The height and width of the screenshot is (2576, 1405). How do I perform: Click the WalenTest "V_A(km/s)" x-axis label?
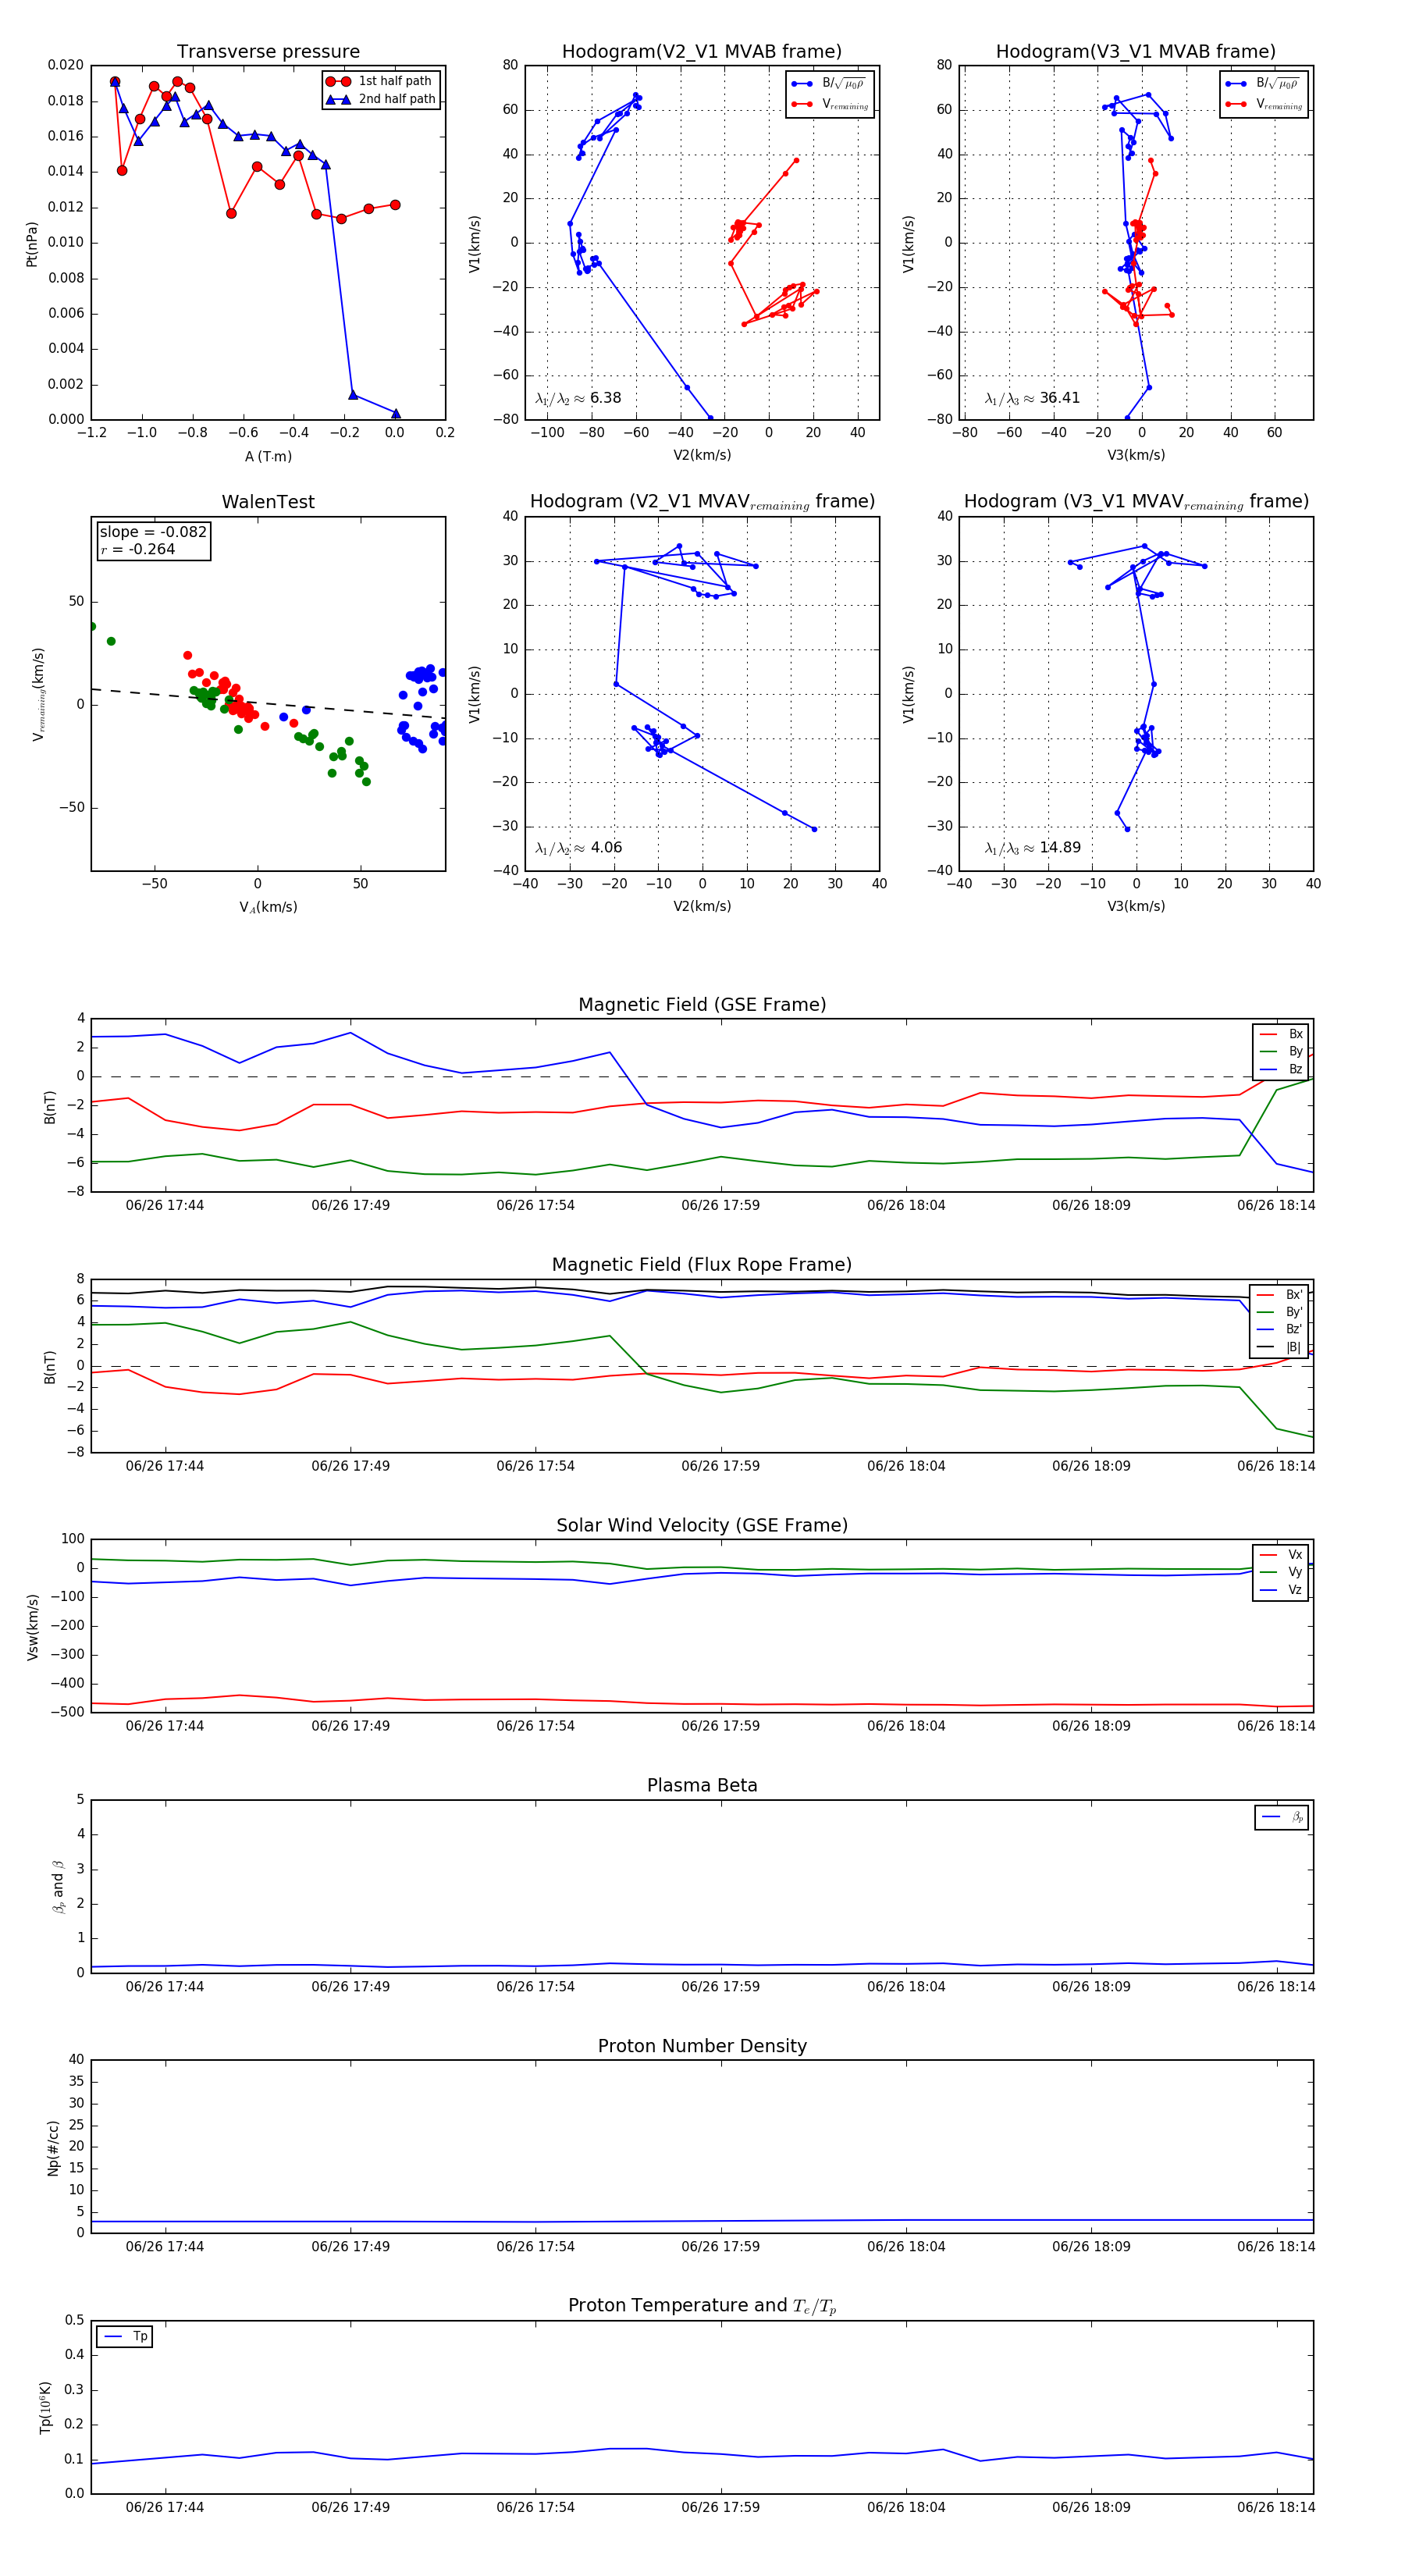click(268, 907)
